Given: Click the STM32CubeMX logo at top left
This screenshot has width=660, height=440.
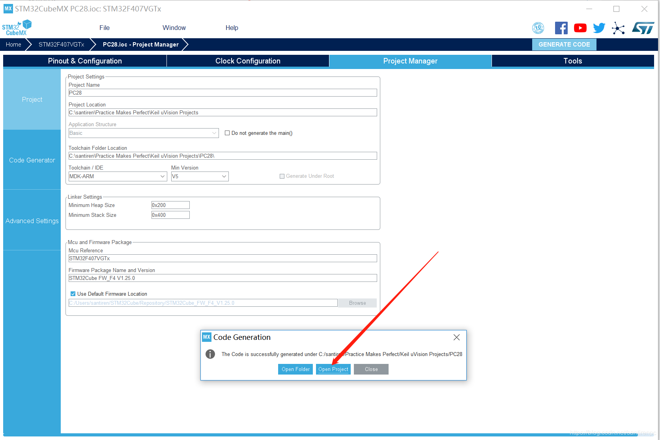Looking at the screenshot, I should (x=17, y=27).
